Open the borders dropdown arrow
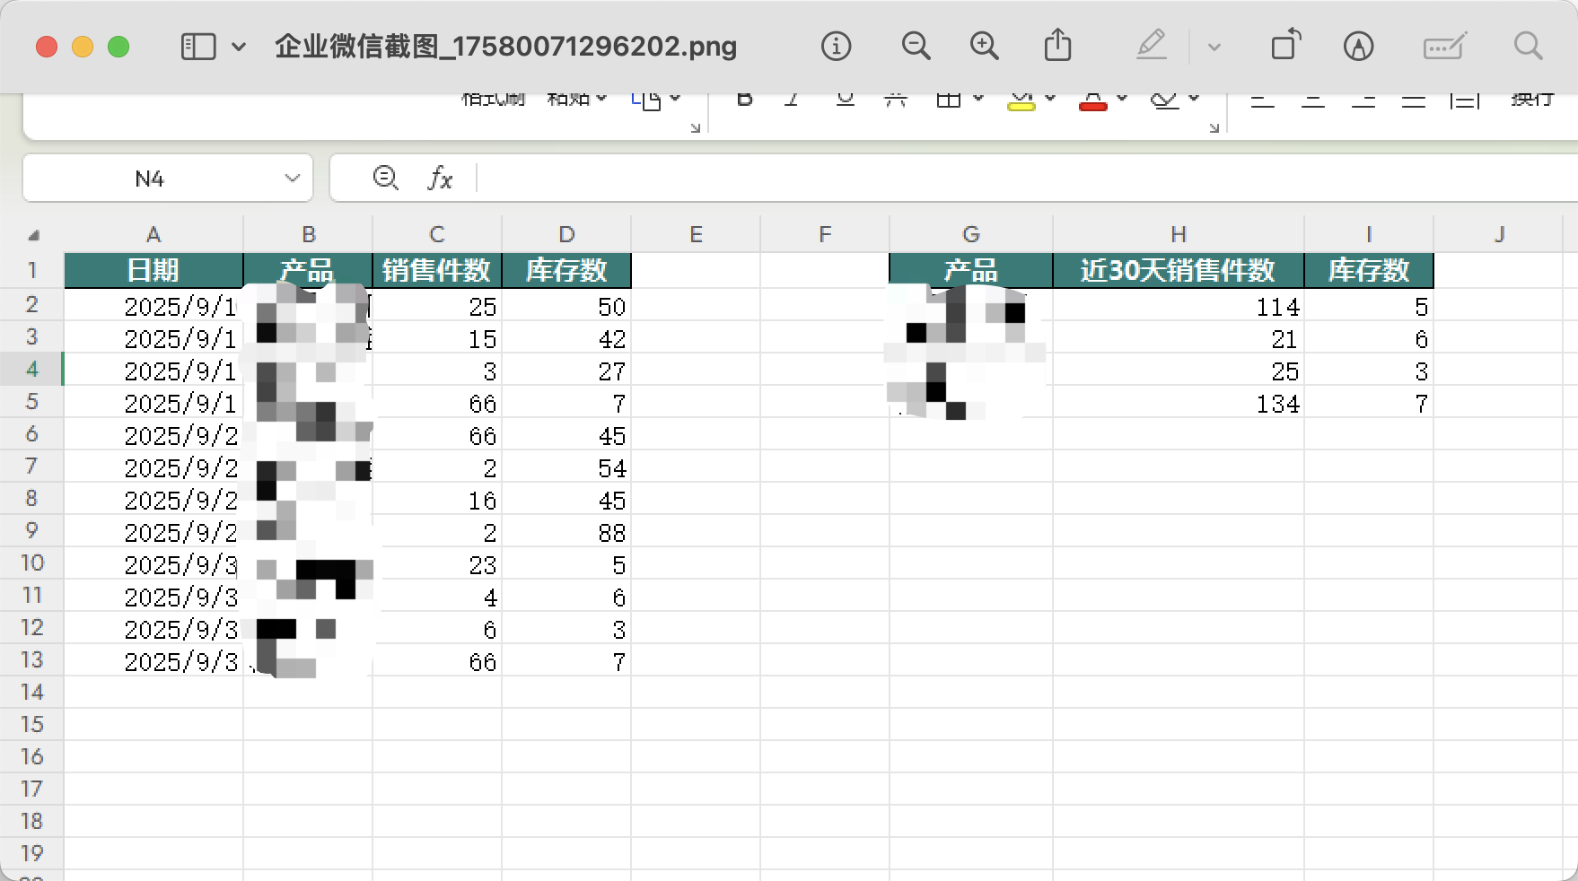Image resolution: width=1578 pixels, height=881 pixels. click(977, 98)
